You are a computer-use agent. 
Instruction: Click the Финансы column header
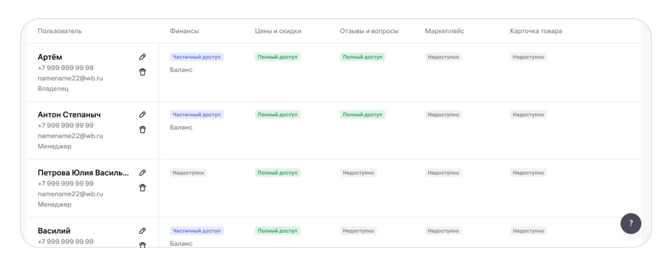pos(184,31)
